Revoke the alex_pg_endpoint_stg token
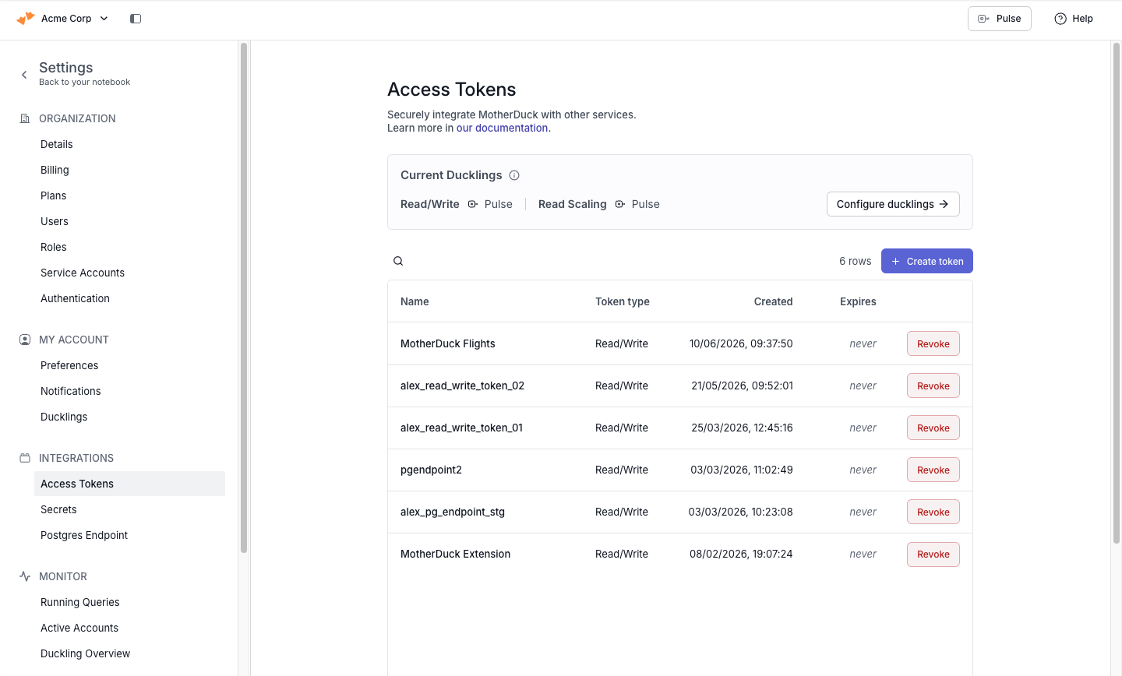The height and width of the screenshot is (676, 1122). [x=933, y=512]
